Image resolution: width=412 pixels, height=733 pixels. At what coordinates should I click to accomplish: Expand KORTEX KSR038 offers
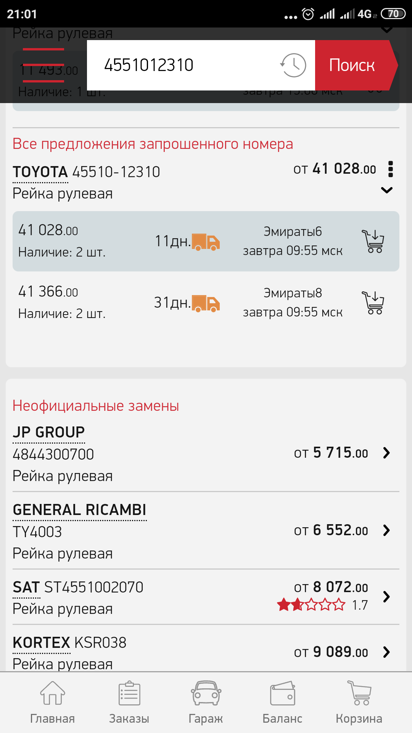[x=386, y=652]
